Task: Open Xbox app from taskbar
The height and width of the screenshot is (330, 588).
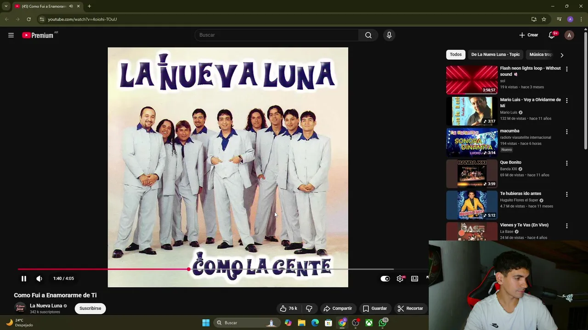Action: pos(369,323)
